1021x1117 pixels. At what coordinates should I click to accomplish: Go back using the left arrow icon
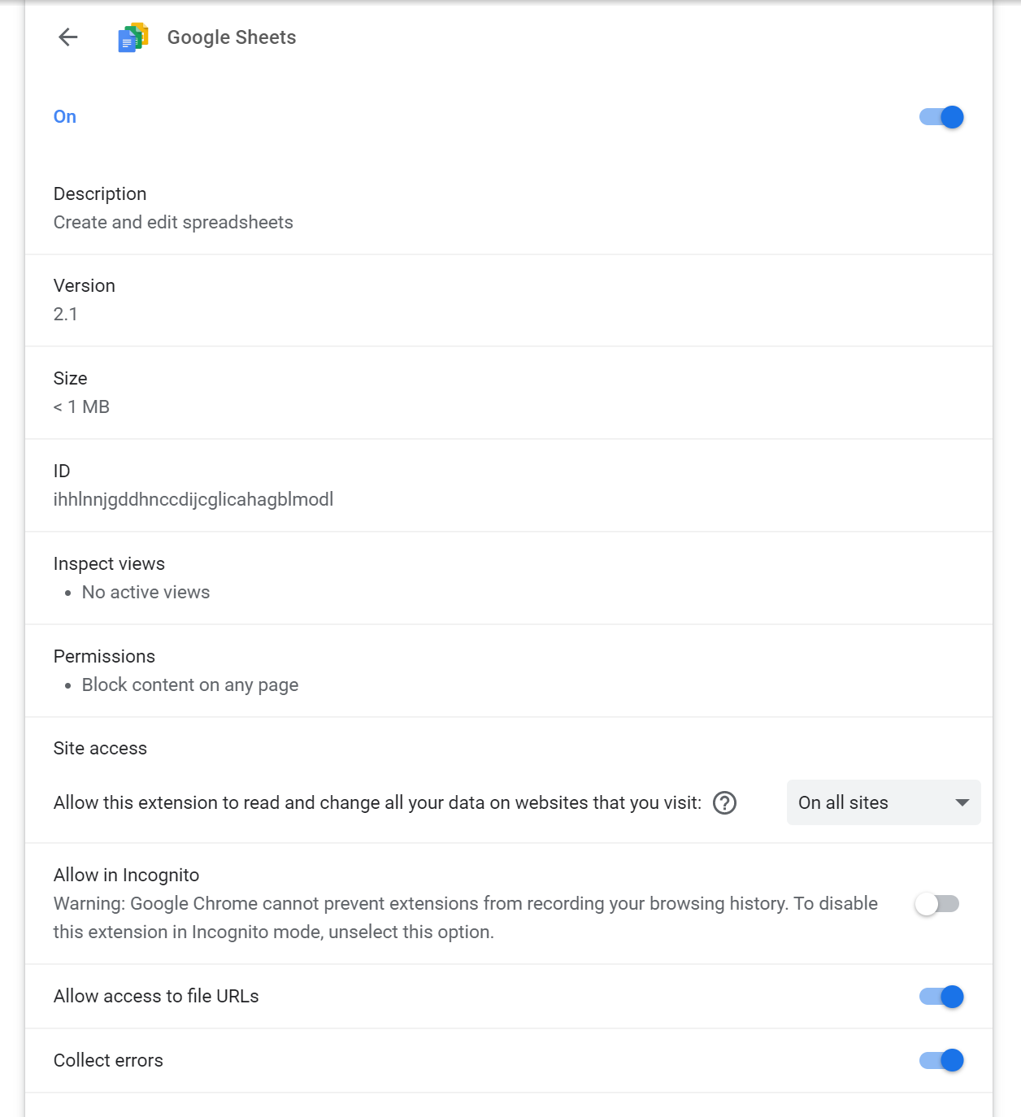point(68,37)
